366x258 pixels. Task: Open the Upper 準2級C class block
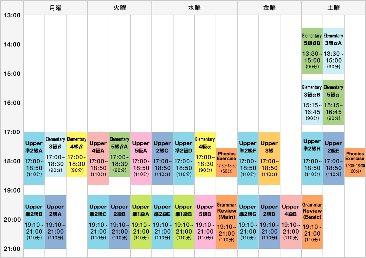(x=98, y=222)
